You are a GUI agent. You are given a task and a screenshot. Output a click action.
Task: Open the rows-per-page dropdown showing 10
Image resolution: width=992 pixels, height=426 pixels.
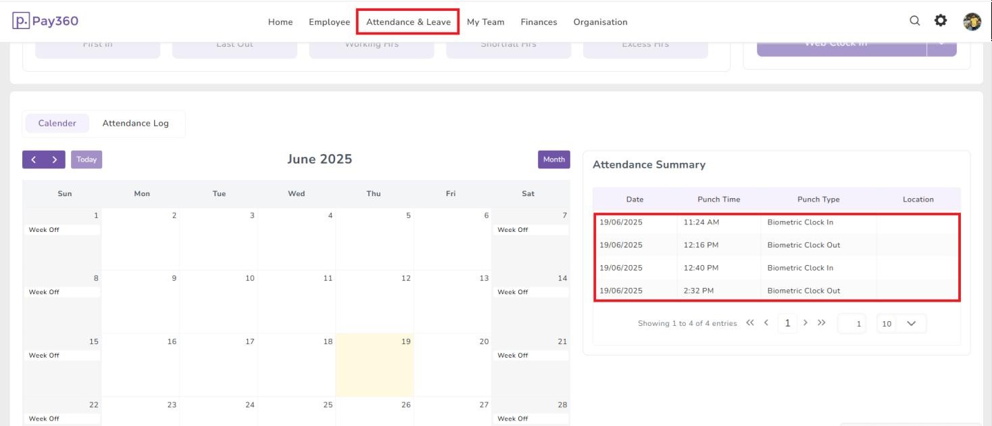click(x=901, y=323)
